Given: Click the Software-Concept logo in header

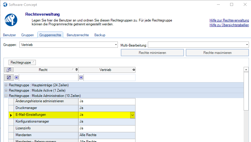Looking at the screenshot, I should [11, 20].
